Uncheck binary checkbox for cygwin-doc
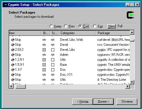142x109 pixels. coord(44,70)
